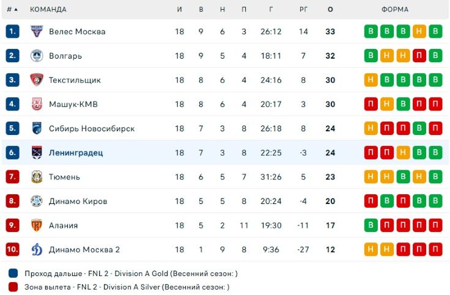Click the Тюмень club crest
This screenshot has height=295, width=450.
coord(37,177)
